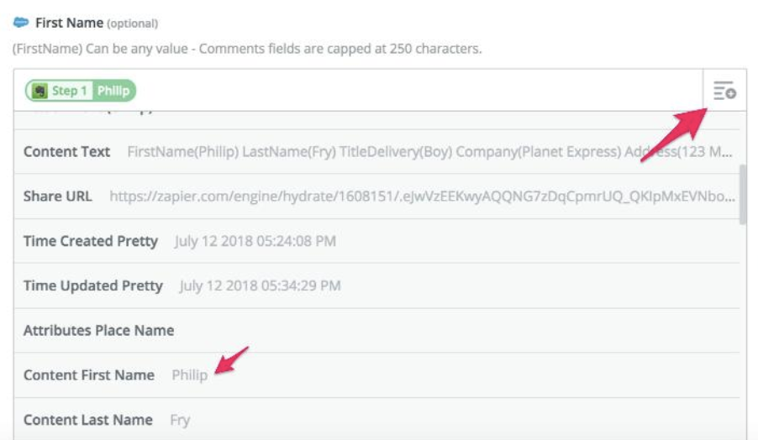Pick Content First Name Philip option
Image resolution: width=758 pixels, height=440 pixels.
(x=377, y=375)
